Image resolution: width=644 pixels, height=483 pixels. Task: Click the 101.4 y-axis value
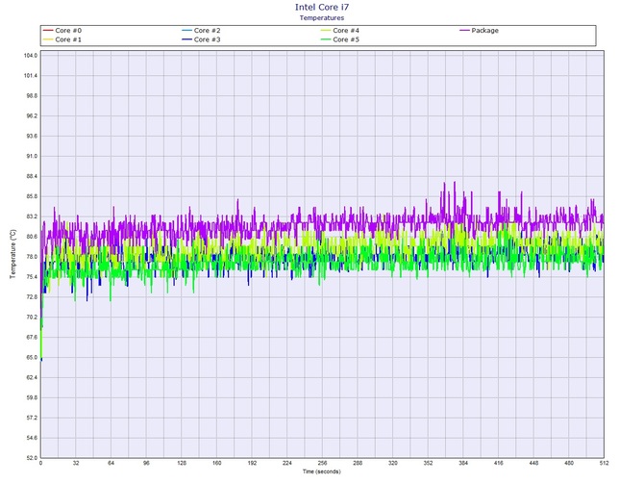31,76
